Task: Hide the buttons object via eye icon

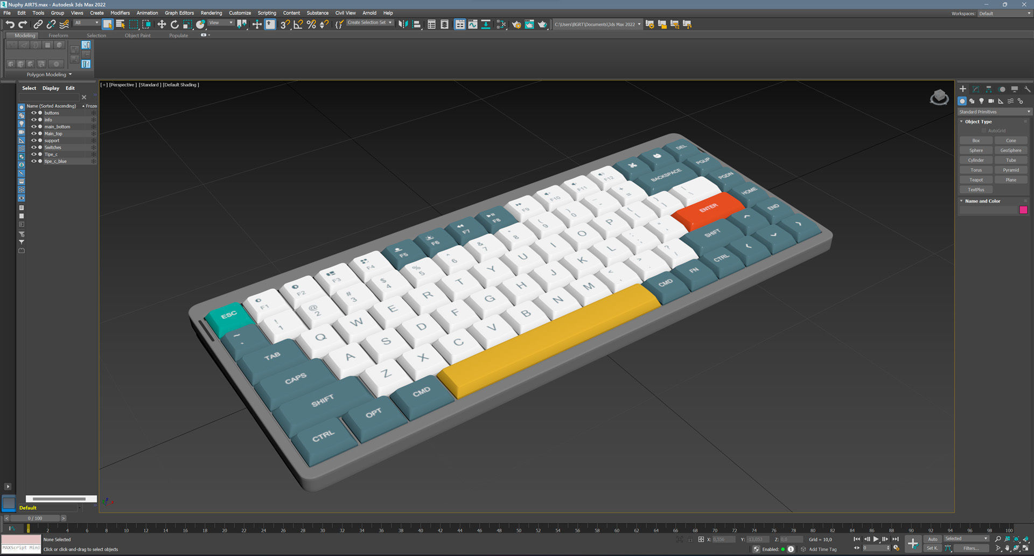Action: 33,113
